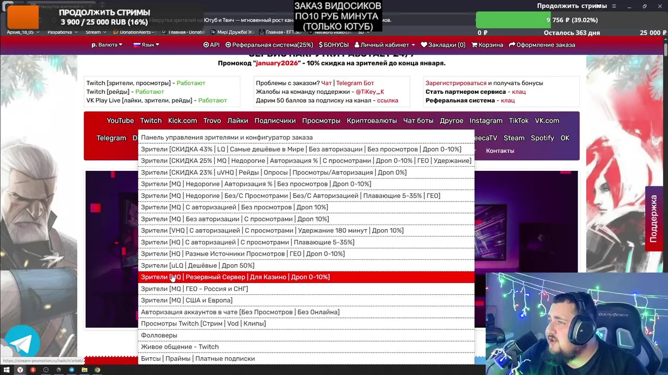Expand the Язык language dropdown
The image size is (668, 375).
point(147,45)
